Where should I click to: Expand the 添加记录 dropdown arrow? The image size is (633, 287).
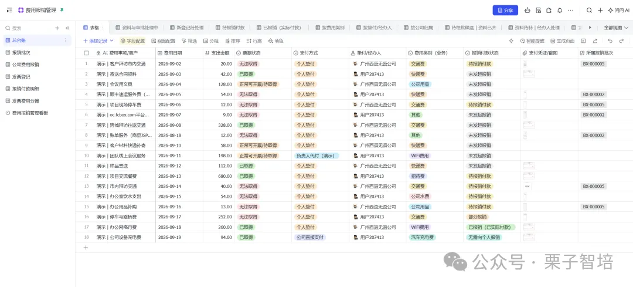pos(112,41)
